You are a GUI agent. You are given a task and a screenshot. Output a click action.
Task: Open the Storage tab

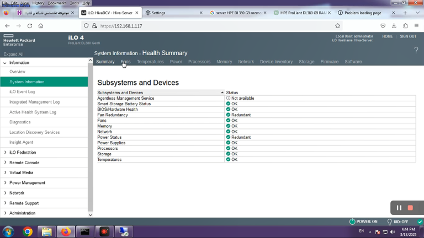coord(306,62)
